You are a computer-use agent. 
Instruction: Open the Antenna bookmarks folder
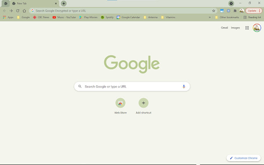(151, 17)
